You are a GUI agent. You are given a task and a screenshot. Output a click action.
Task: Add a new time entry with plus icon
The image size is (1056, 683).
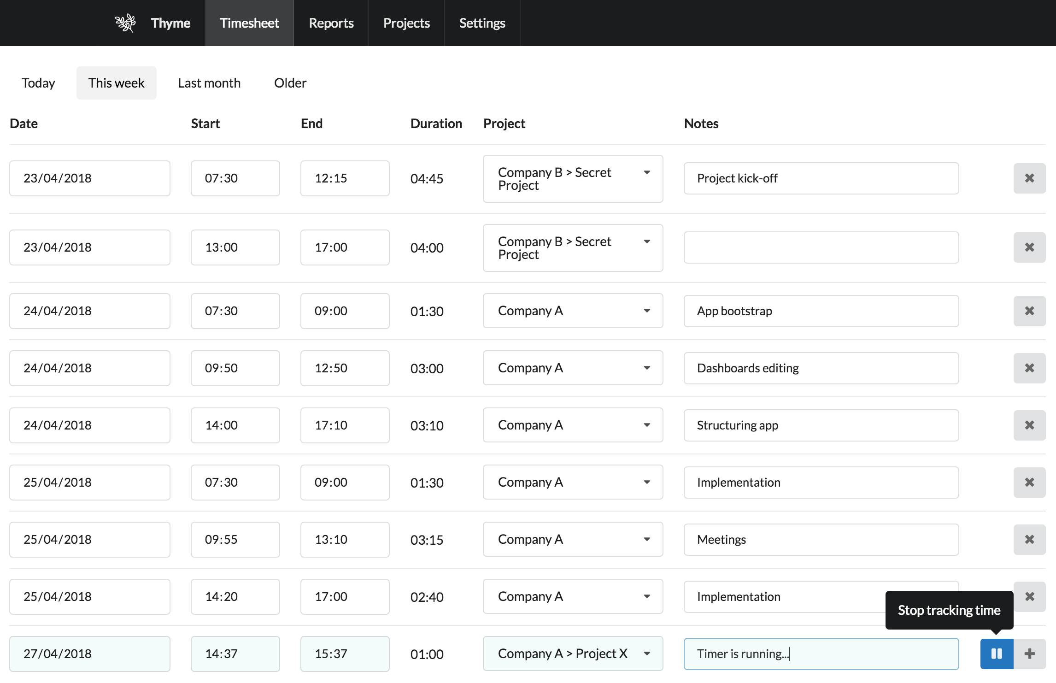[1030, 654]
